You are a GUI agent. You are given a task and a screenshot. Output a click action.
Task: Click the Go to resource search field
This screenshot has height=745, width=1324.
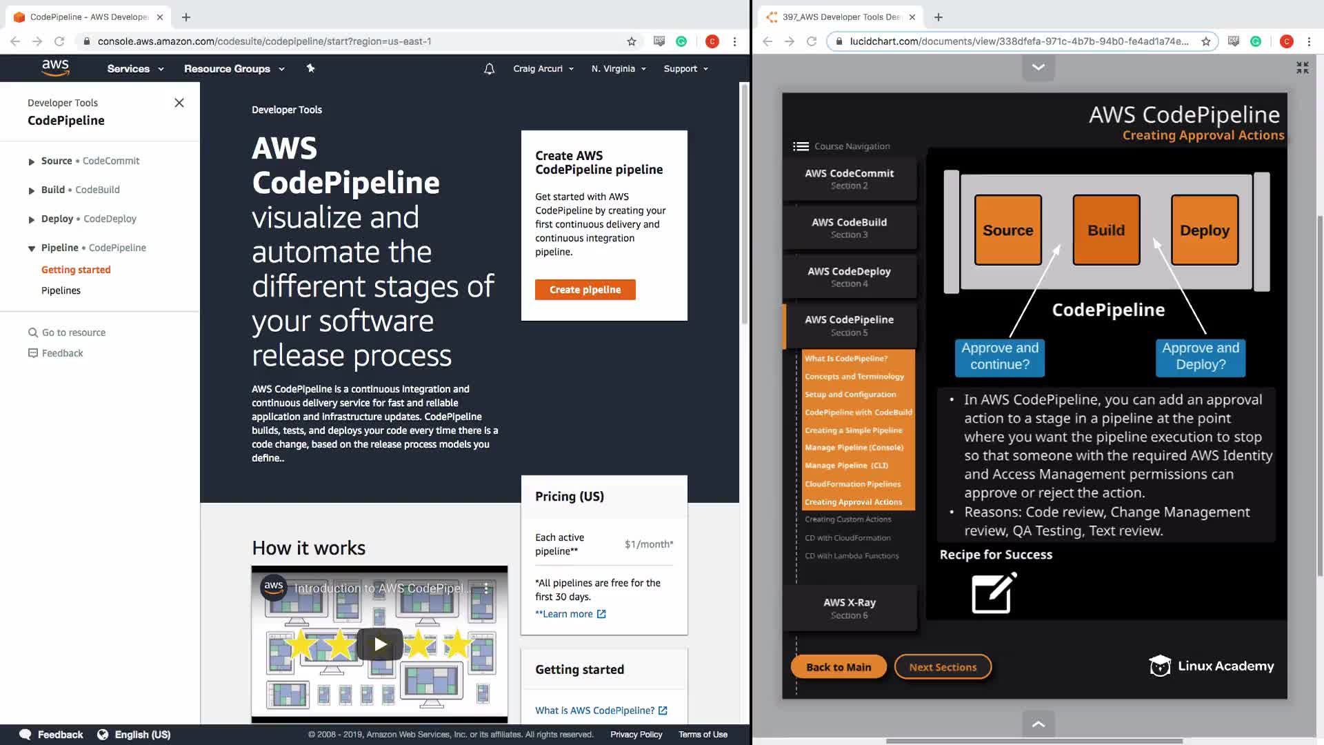[73, 332]
